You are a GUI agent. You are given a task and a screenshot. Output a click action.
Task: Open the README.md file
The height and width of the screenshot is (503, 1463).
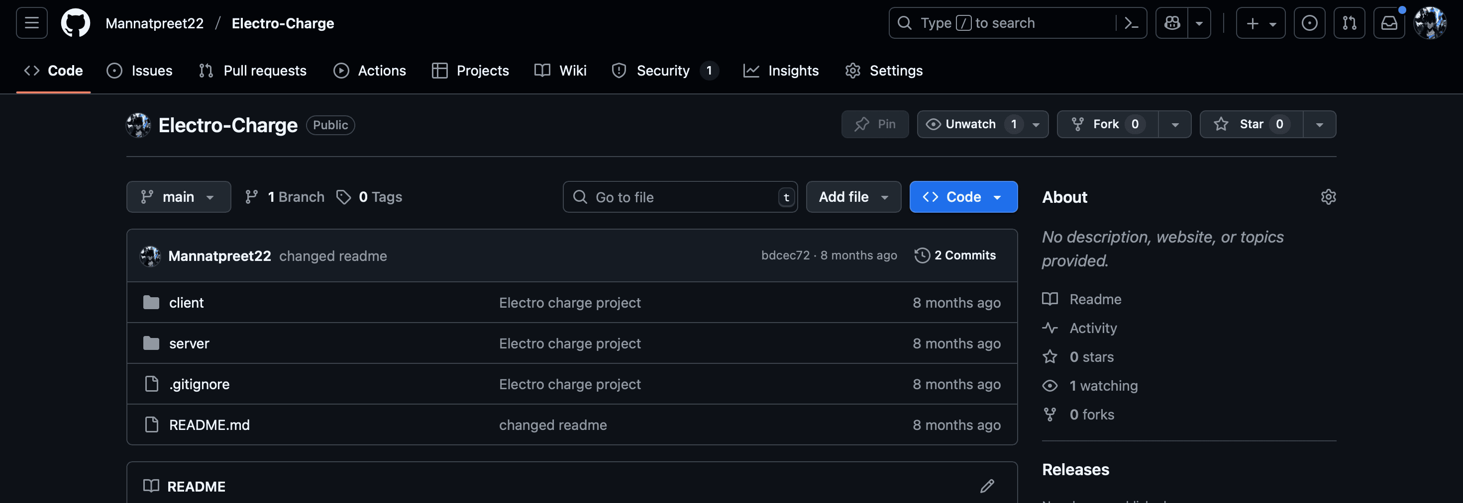[x=209, y=425]
